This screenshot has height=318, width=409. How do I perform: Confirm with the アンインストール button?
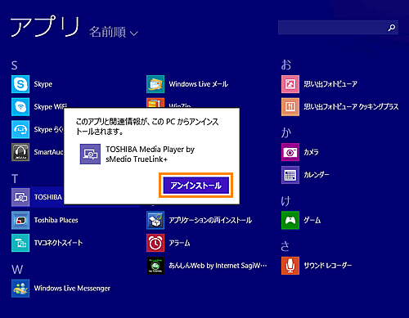[196, 186]
